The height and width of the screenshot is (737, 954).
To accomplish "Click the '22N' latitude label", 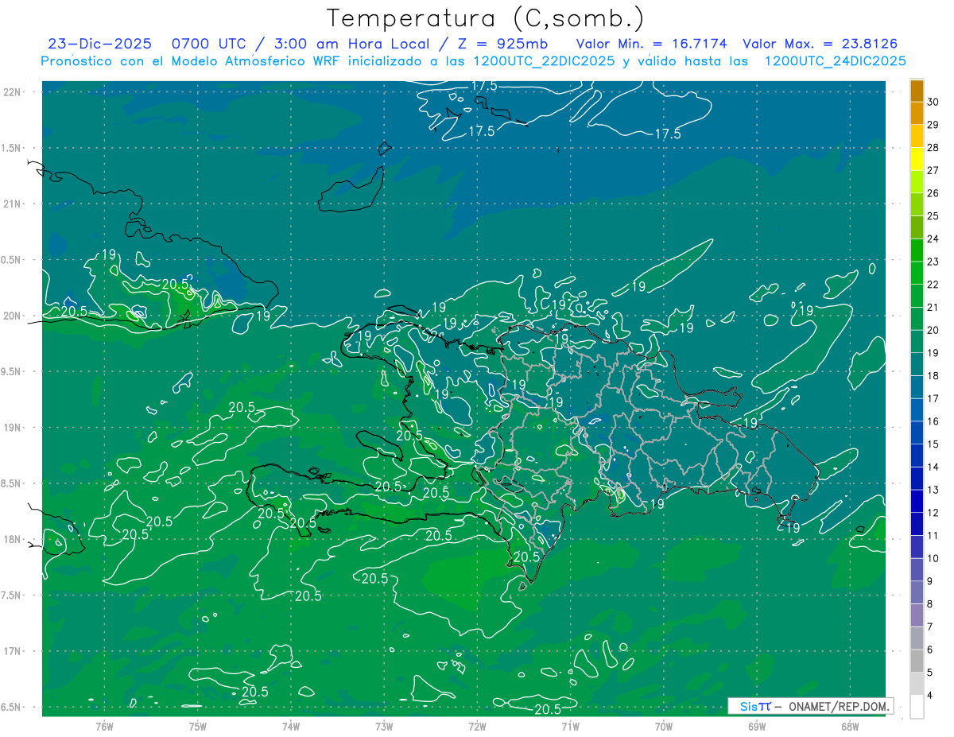I will pos(13,92).
